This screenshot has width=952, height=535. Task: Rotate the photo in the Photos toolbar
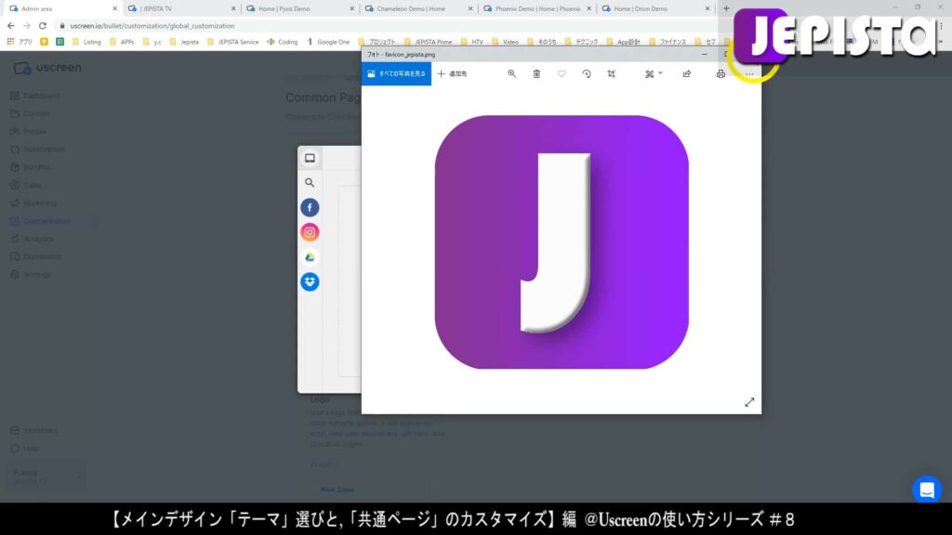(587, 74)
